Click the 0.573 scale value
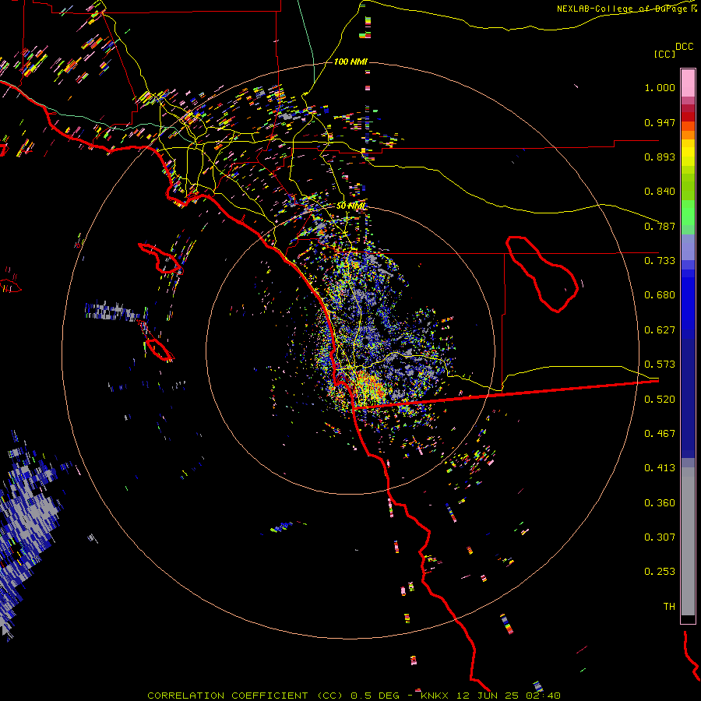 click(x=660, y=365)
